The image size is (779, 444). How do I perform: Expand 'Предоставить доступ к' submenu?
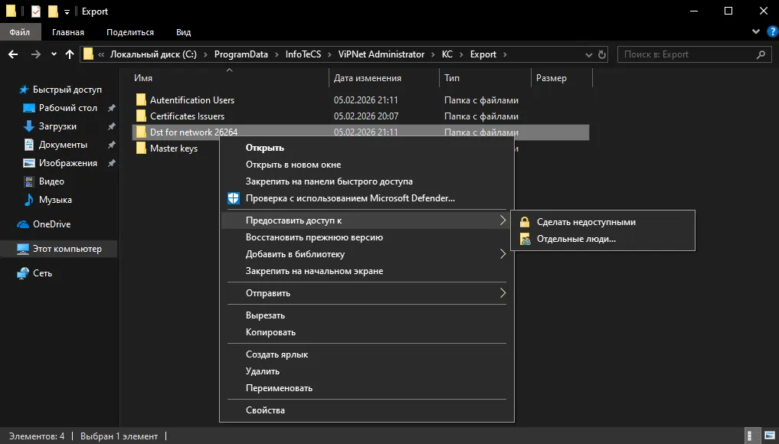tap(365, 220)
